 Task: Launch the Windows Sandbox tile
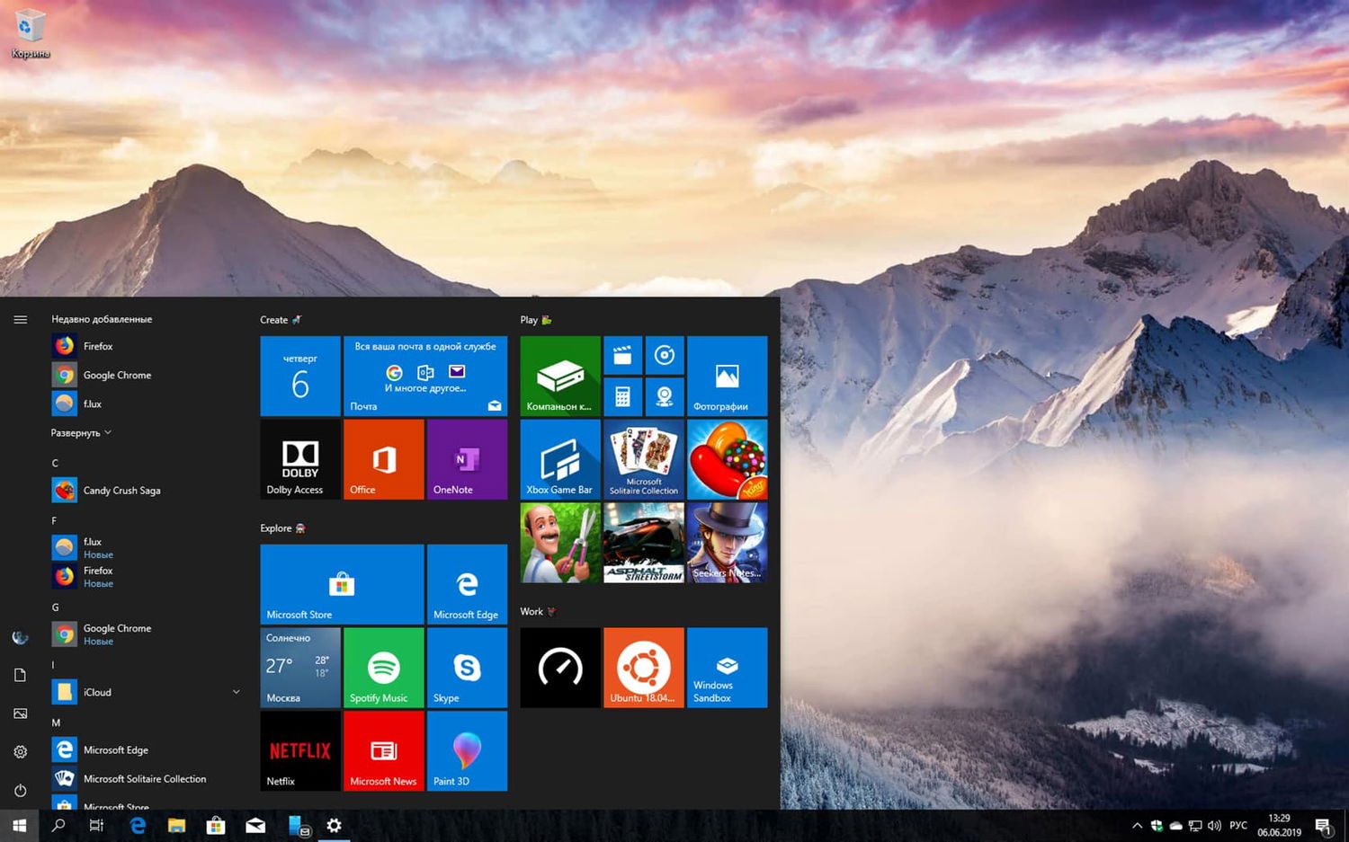pyautogui.click(x=726, y=667)
